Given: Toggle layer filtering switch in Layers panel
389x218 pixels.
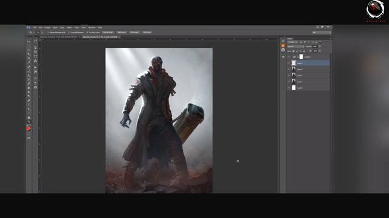Looking at the screenshot, I should point(320,42).
